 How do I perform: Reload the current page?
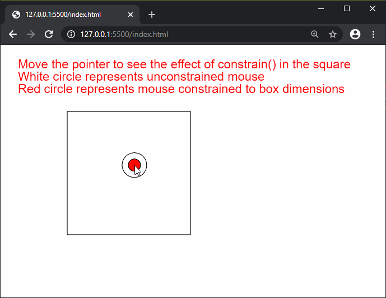[x=49, y=34]
